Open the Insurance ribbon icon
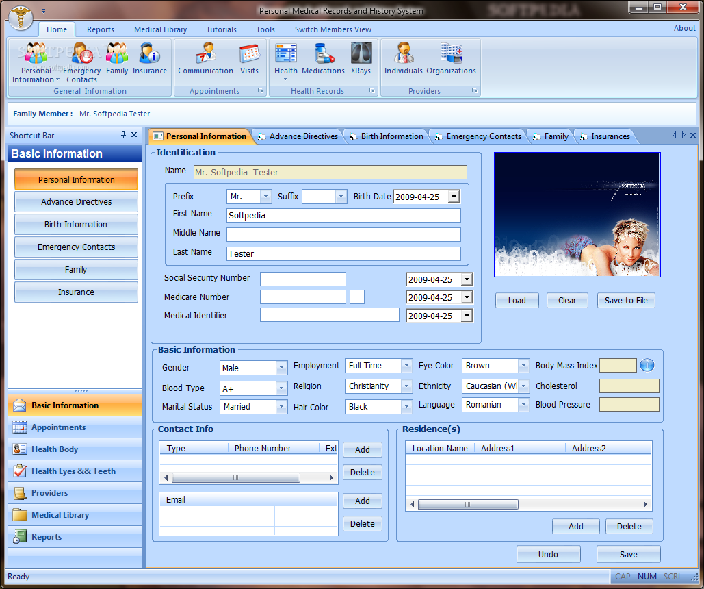 150,58
